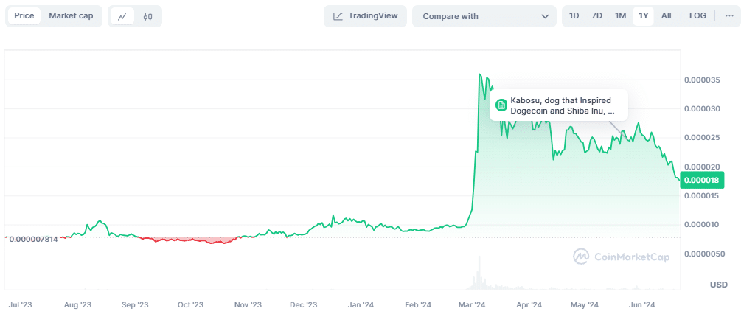The image size is (741, 317).
Task: Click the 0.000007814 starting price label
Action: (34, 237)
